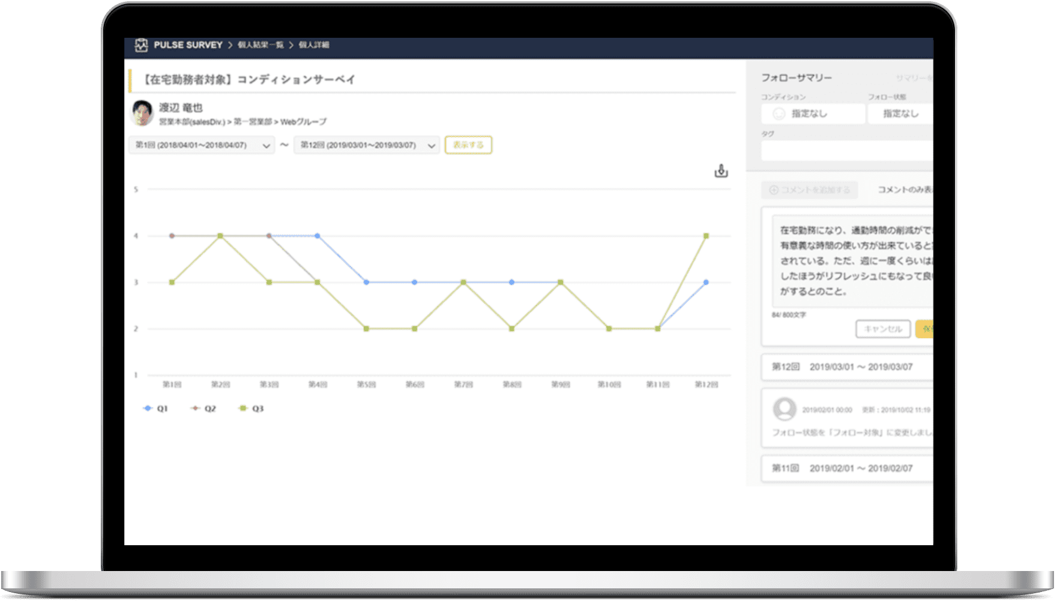
Task: Click the Q1 data point at 第4回
Action: [318, 236]
